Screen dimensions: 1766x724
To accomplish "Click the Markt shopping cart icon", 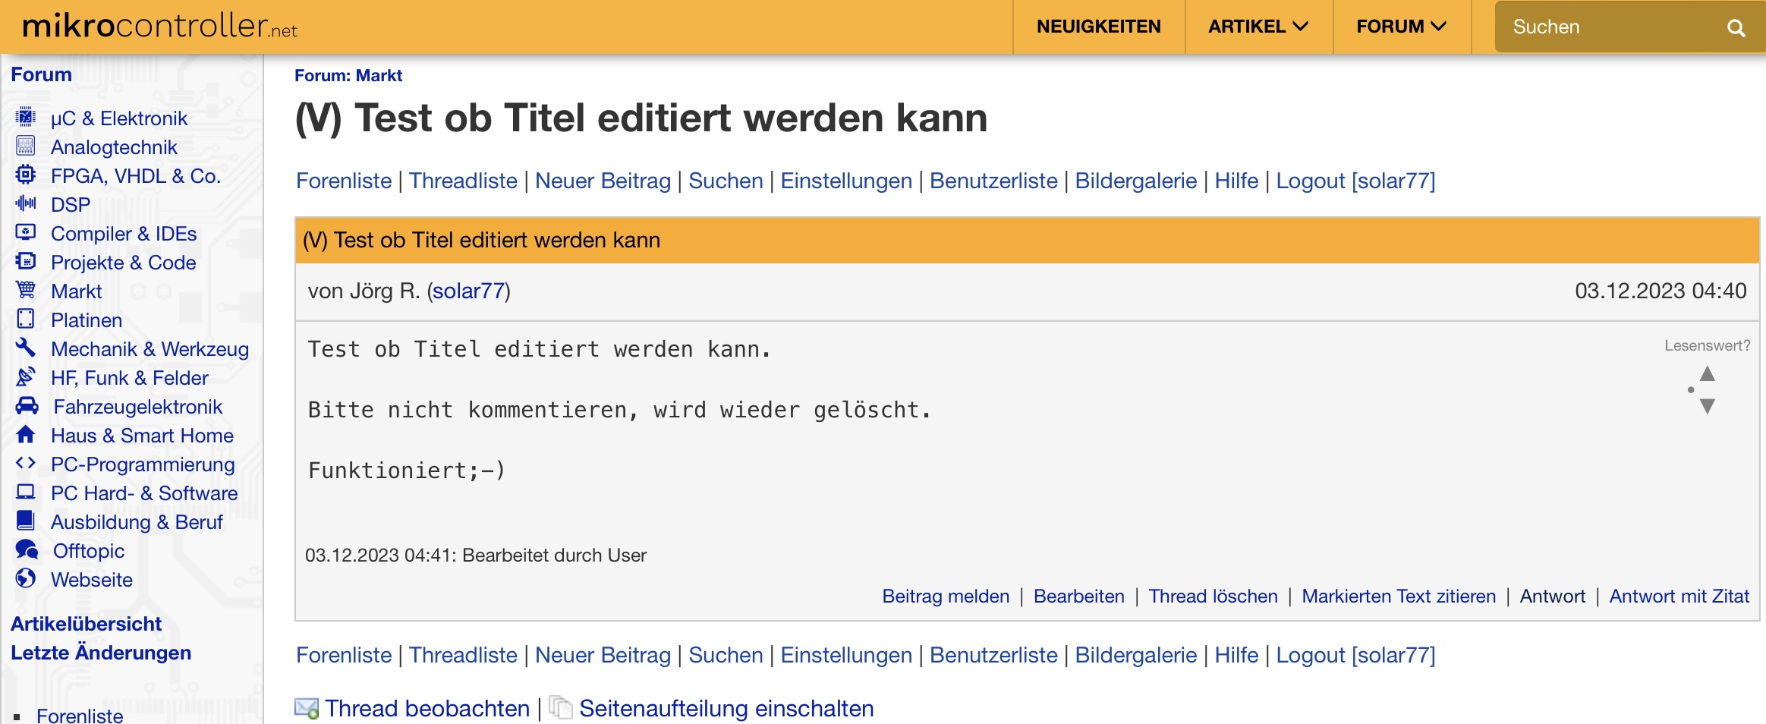I will click(26, 290).
